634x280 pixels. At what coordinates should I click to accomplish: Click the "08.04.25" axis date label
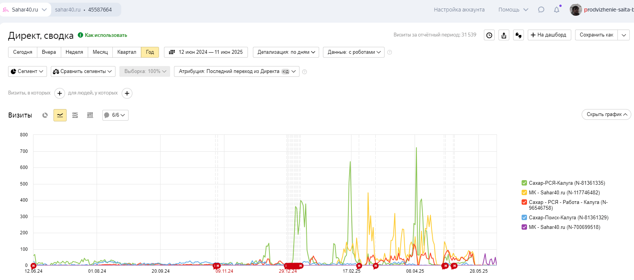pos(415,271)
